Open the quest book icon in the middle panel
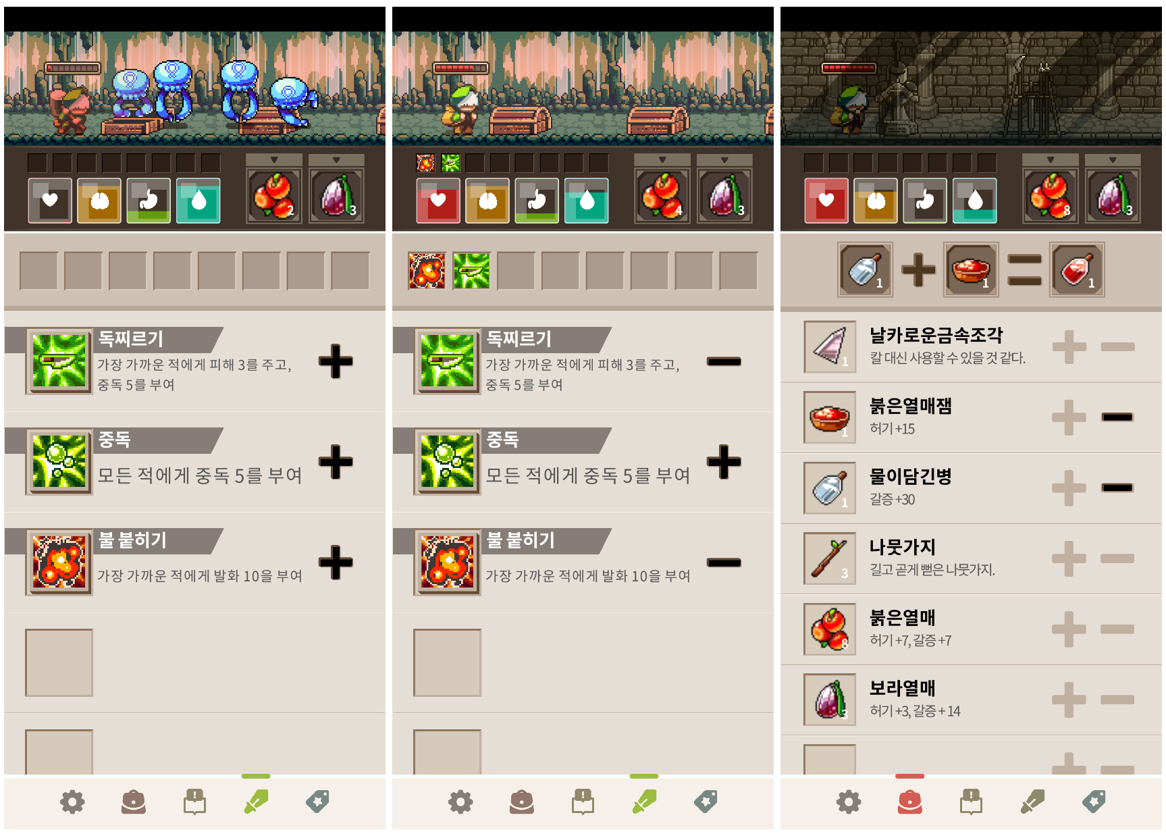 (583, 802)
